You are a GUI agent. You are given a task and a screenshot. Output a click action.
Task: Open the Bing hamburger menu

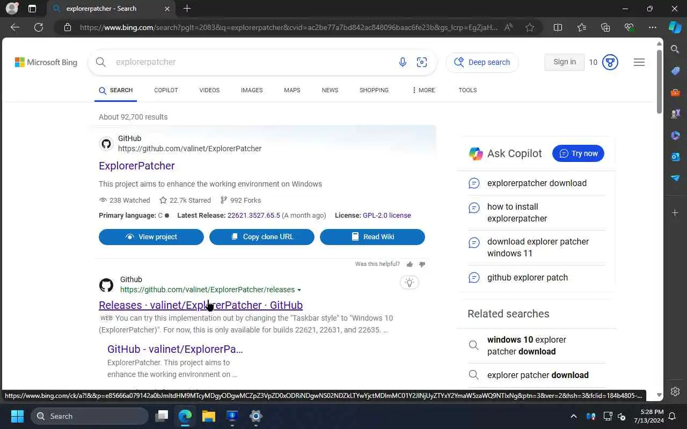639,62
